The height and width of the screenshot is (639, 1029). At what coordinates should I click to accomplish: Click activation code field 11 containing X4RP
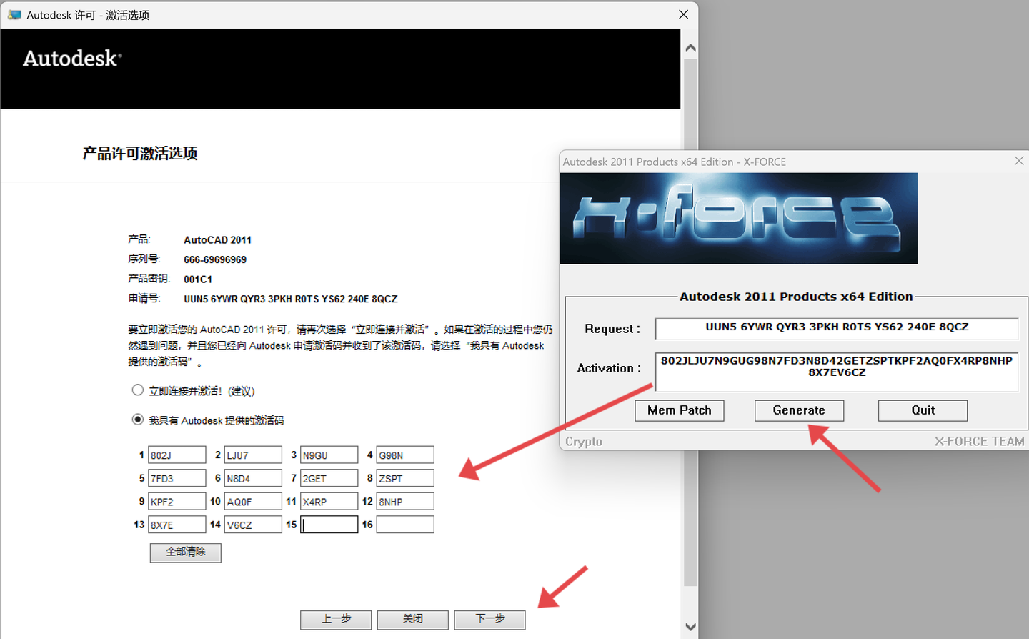(329, 502)
